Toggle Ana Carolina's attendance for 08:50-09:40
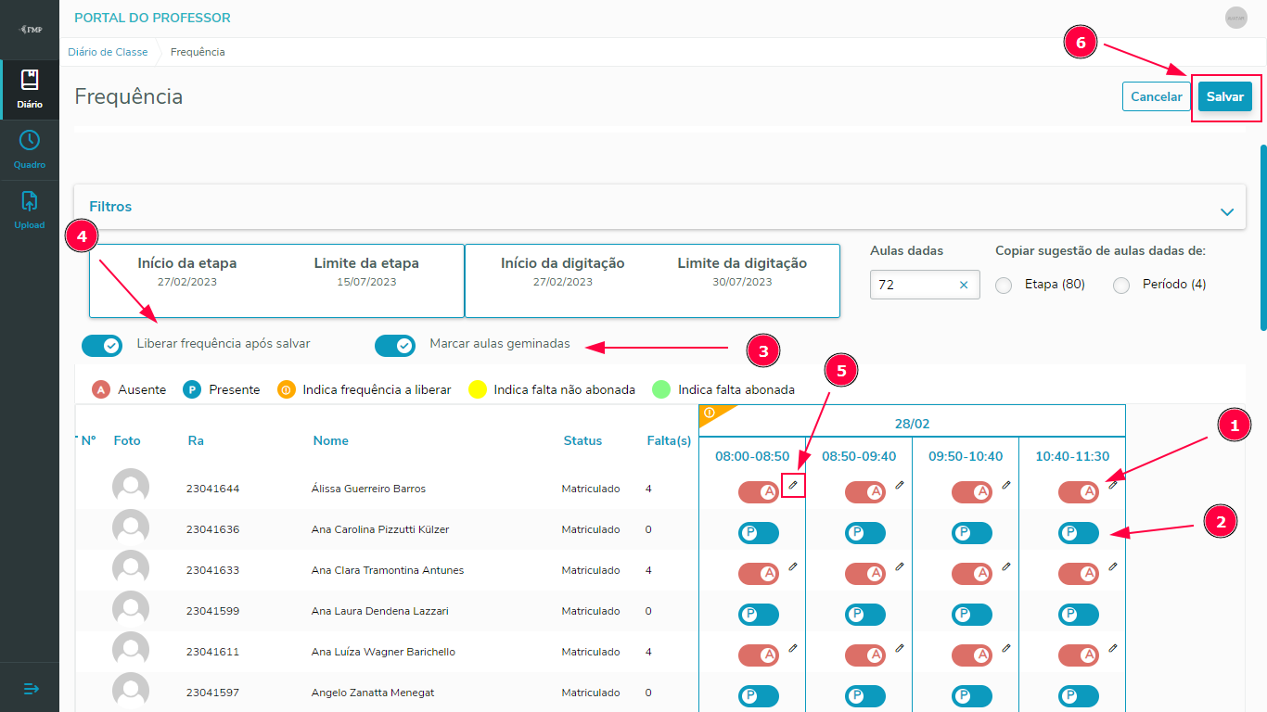The height and width of the screenshot is (712, 1267). point(865,533)
